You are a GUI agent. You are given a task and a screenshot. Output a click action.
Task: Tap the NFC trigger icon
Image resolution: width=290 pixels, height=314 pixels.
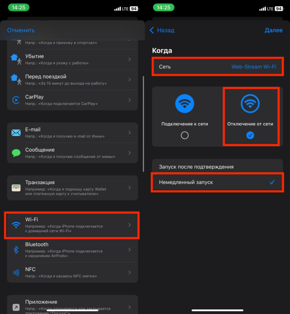(16, 273)
